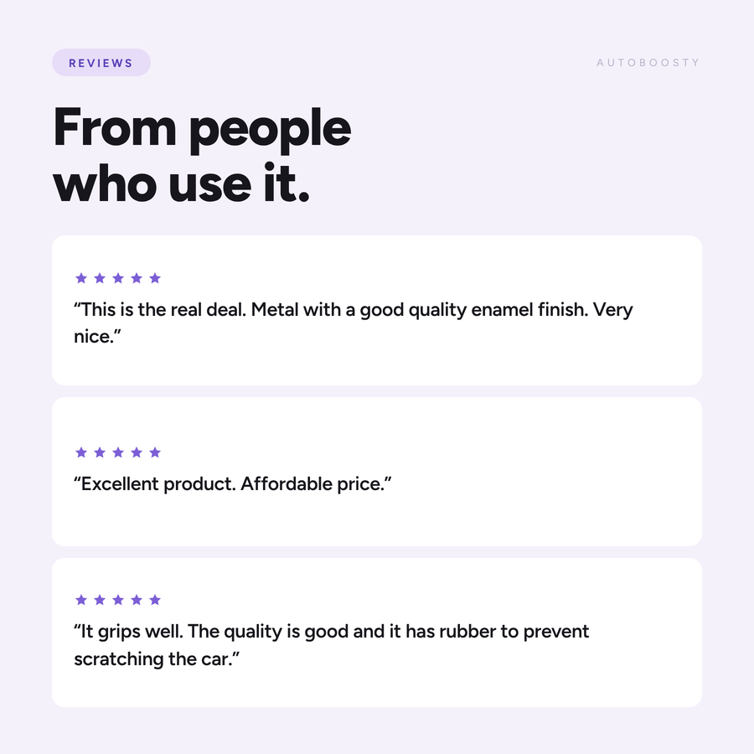Click the fifth star in the top review
The image size is (754, 754).
click(155, 278)
